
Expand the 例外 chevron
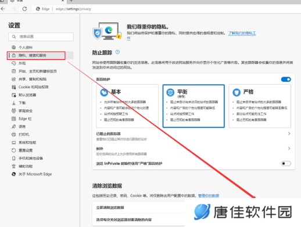point(289,149)
